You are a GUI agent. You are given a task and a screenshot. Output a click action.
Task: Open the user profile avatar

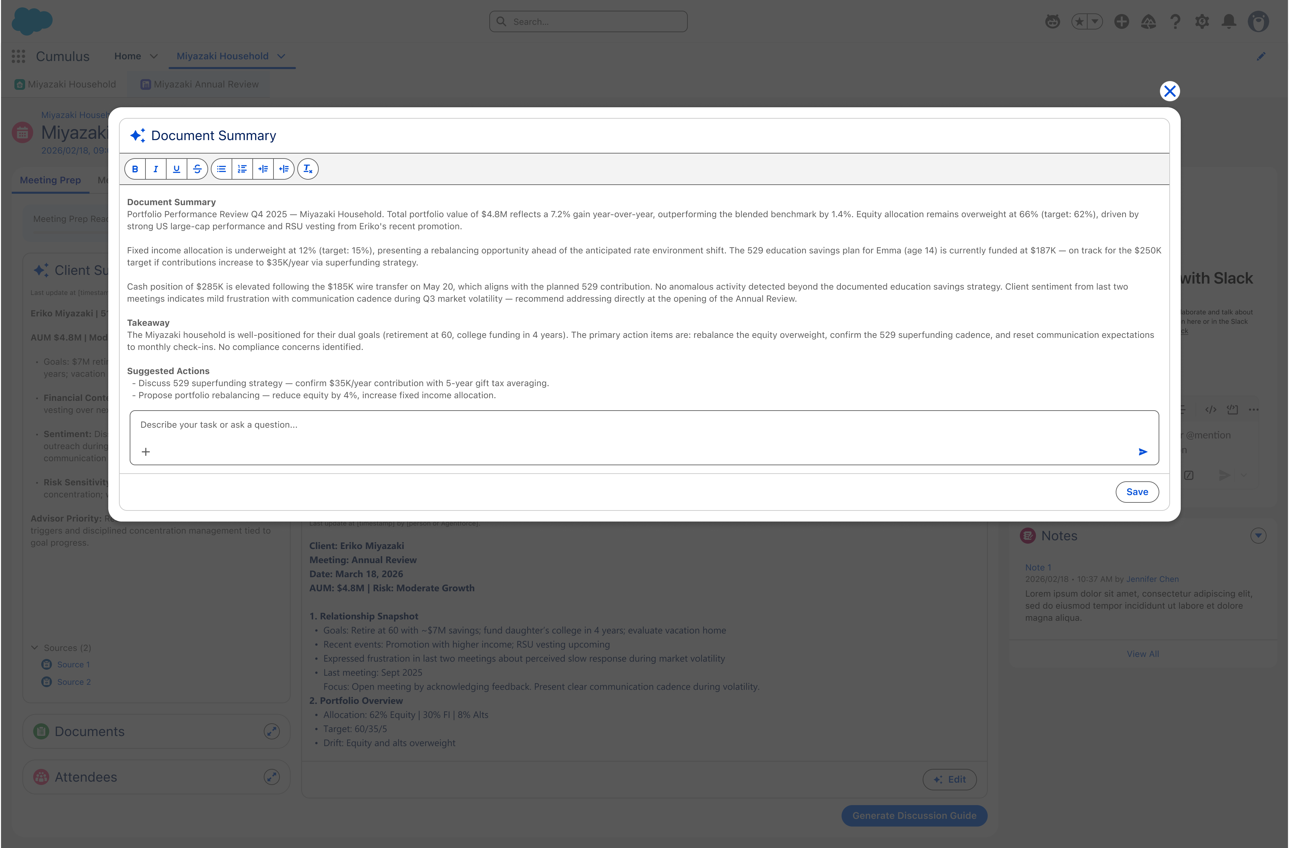[1259, 22]
